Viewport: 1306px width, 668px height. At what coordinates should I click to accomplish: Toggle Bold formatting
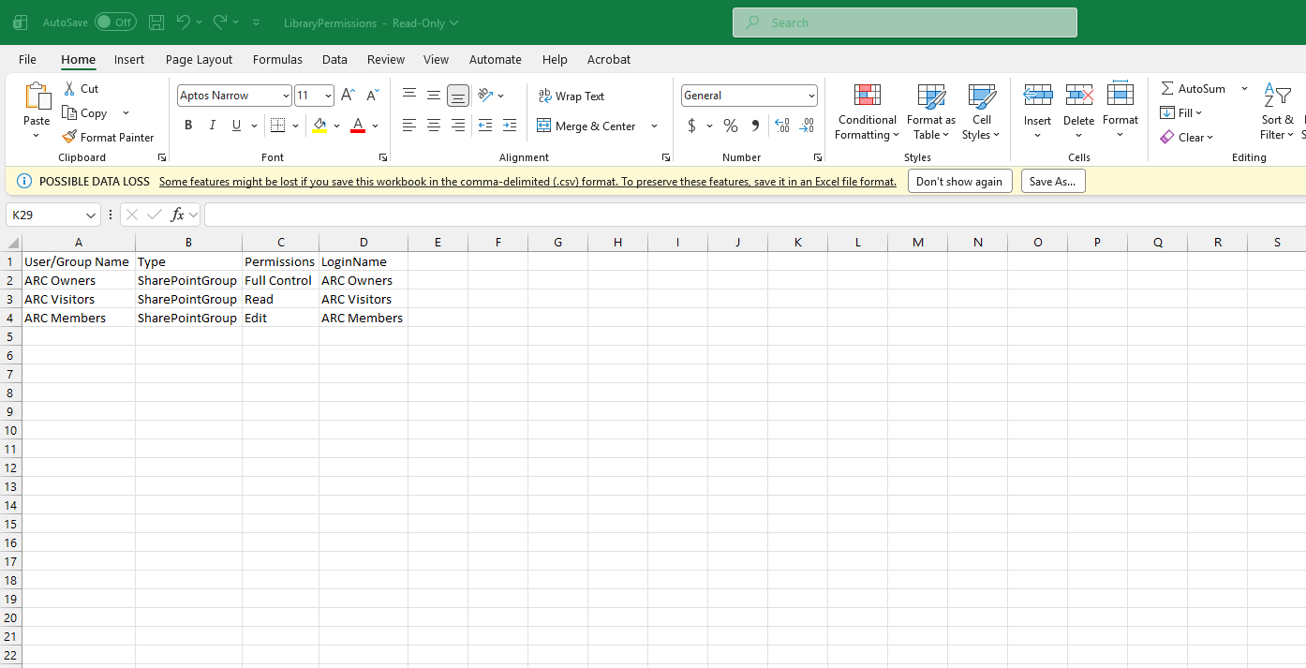point(188,126)
